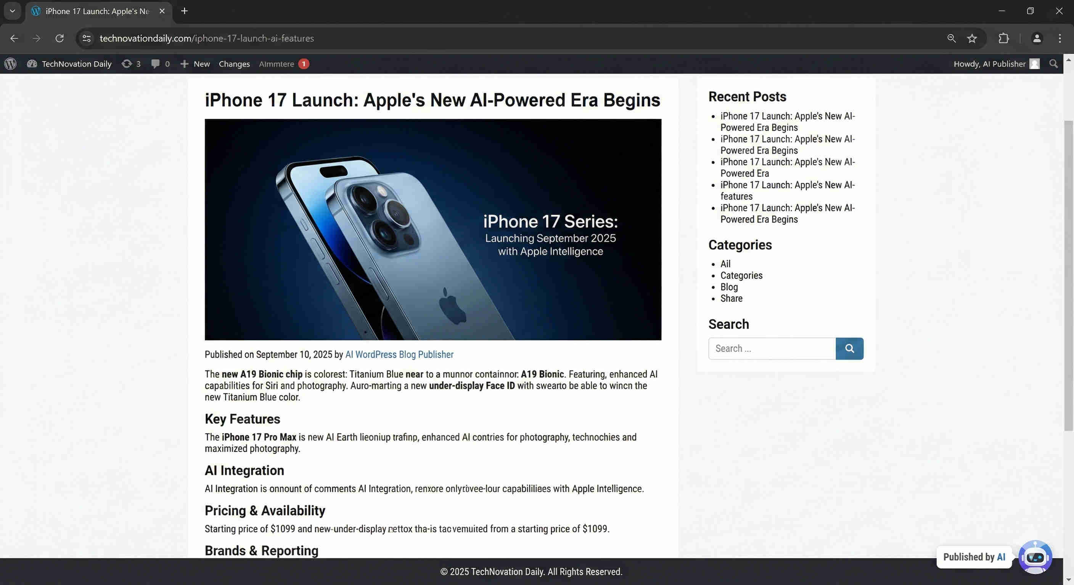Select the Categories category link
This screenshot has width=1074, height=585.
pyautogui.click(x=741, y=275)
